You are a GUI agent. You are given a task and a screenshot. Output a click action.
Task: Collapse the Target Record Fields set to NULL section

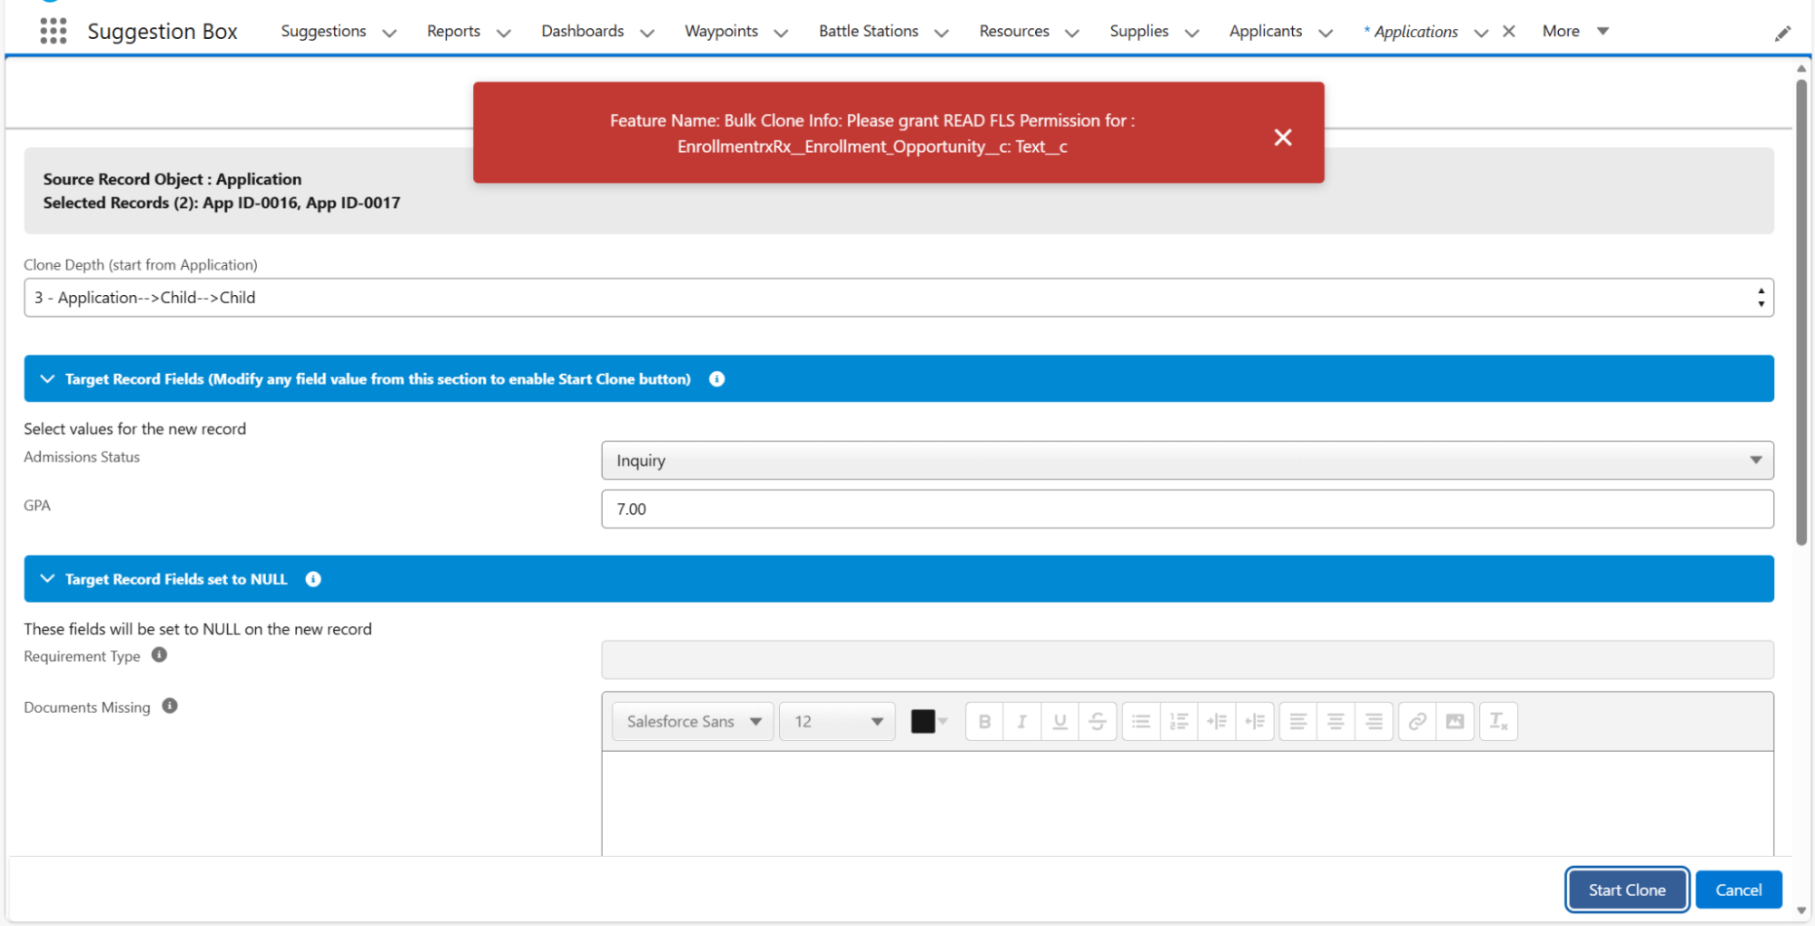tap(47, 579)
